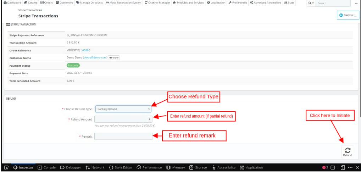361x172 pixels.
Task: Open the Stats menu
Action: [x=289, y=3]
